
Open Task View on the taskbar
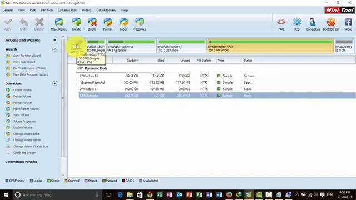[108, 195]
